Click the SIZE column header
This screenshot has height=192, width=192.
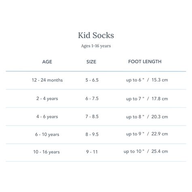pyautogui.click(x=91, y=62)
